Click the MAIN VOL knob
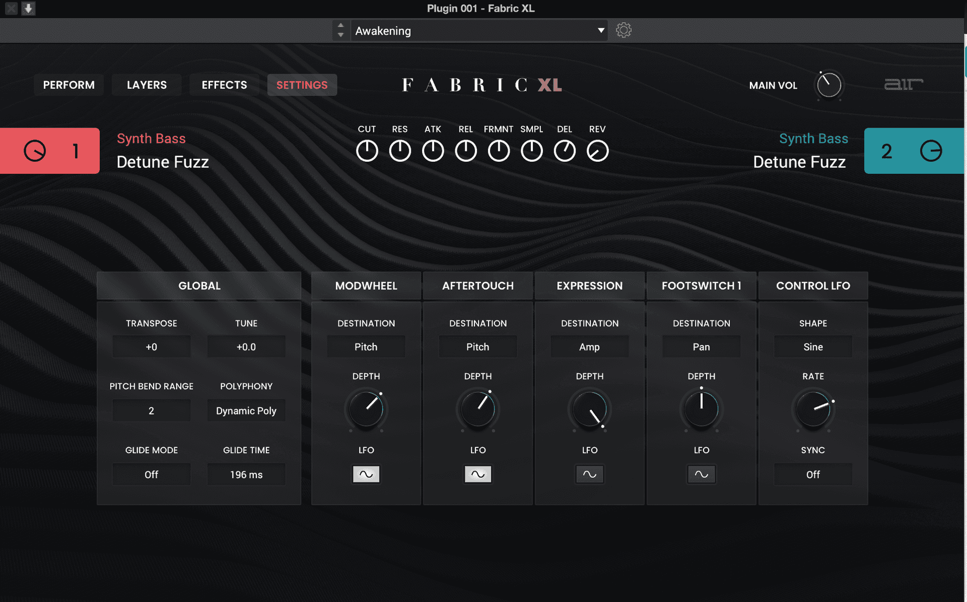 coord(828,85)
